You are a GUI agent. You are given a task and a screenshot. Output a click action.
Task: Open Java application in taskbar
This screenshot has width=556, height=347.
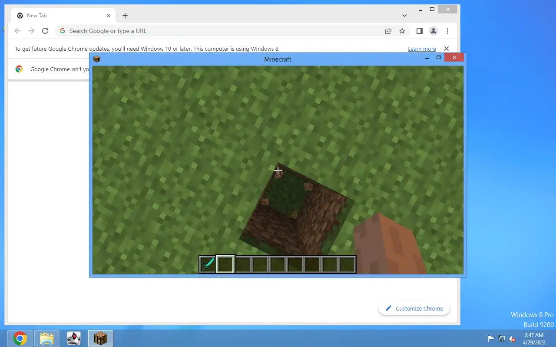(x=74, y=338)
